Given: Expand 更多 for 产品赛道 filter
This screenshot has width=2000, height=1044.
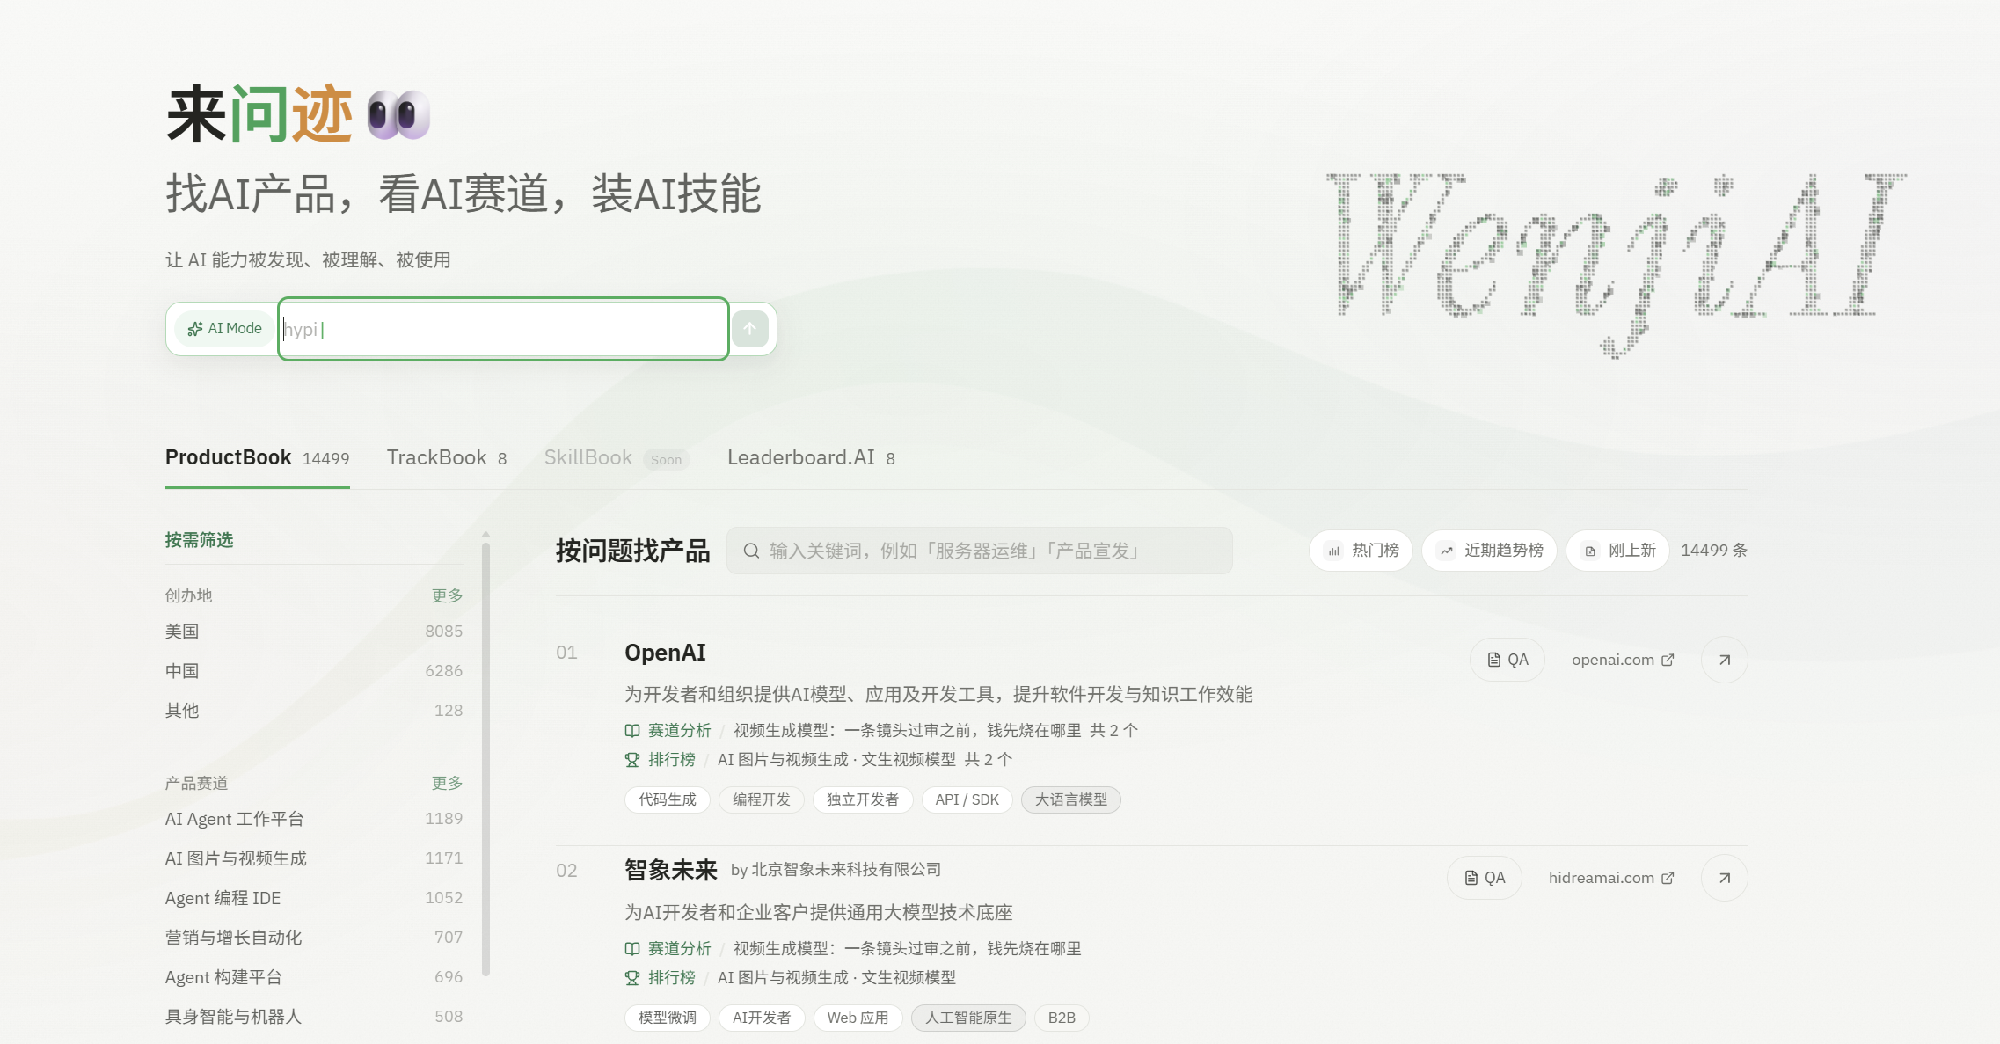Looking at the screenshot, I should pyautogui.click(x=447, y=783).
